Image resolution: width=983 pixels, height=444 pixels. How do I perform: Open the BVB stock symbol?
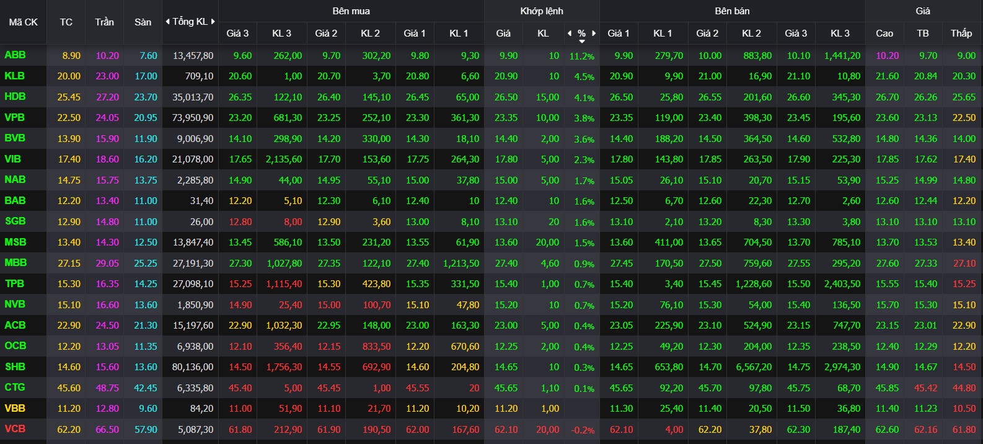(x=15, y=138)
